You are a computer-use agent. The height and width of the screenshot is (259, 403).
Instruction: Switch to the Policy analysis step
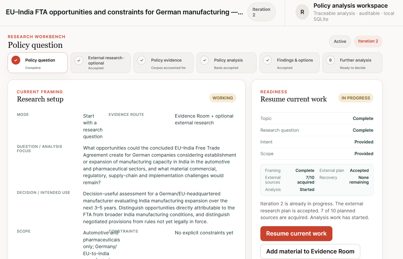click(227, 63)
